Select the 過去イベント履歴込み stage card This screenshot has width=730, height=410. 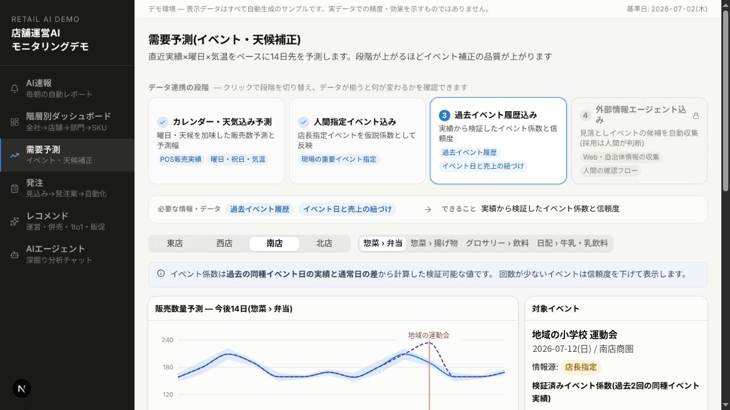498,141
